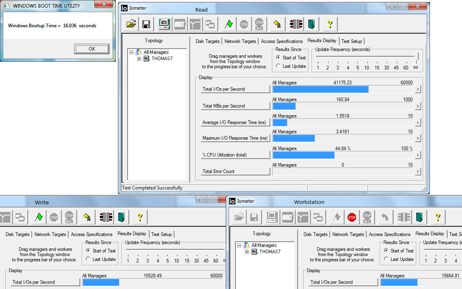Screen dimensions: 462x289
Task: Click duplicate worker icon in Write window
Action: 20,217
